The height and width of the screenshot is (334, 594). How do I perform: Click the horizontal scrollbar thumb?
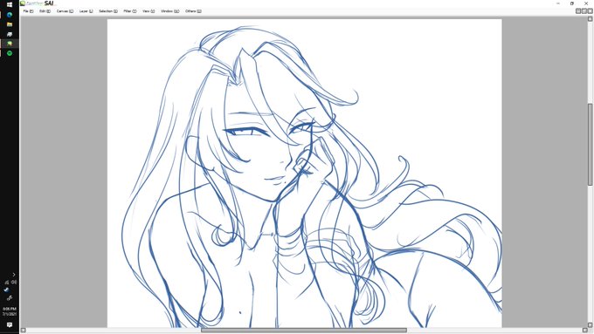tap(304, 331)
